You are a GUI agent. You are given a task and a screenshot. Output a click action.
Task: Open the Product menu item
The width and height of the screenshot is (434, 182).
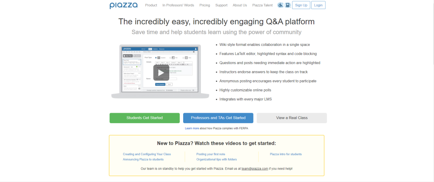[151, 5]
